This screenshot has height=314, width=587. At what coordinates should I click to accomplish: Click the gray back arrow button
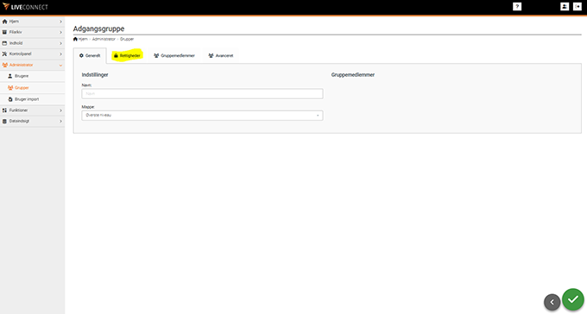pyautogui.click(x=552, y=302)
